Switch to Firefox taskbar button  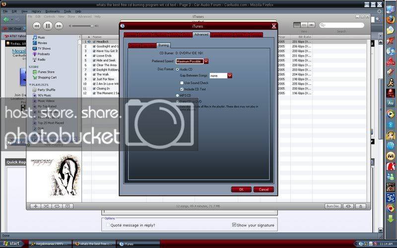coord(94,244)
